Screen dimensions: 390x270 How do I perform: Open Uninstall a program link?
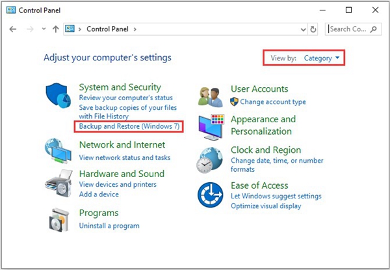click(x=109, y=226)
